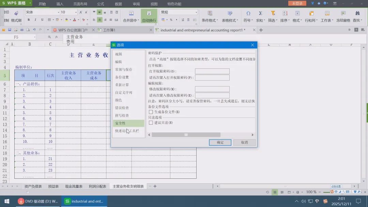This screenshot has height=207, width=368.
Task: Click the Sort icon
Action: coord(285,13)
